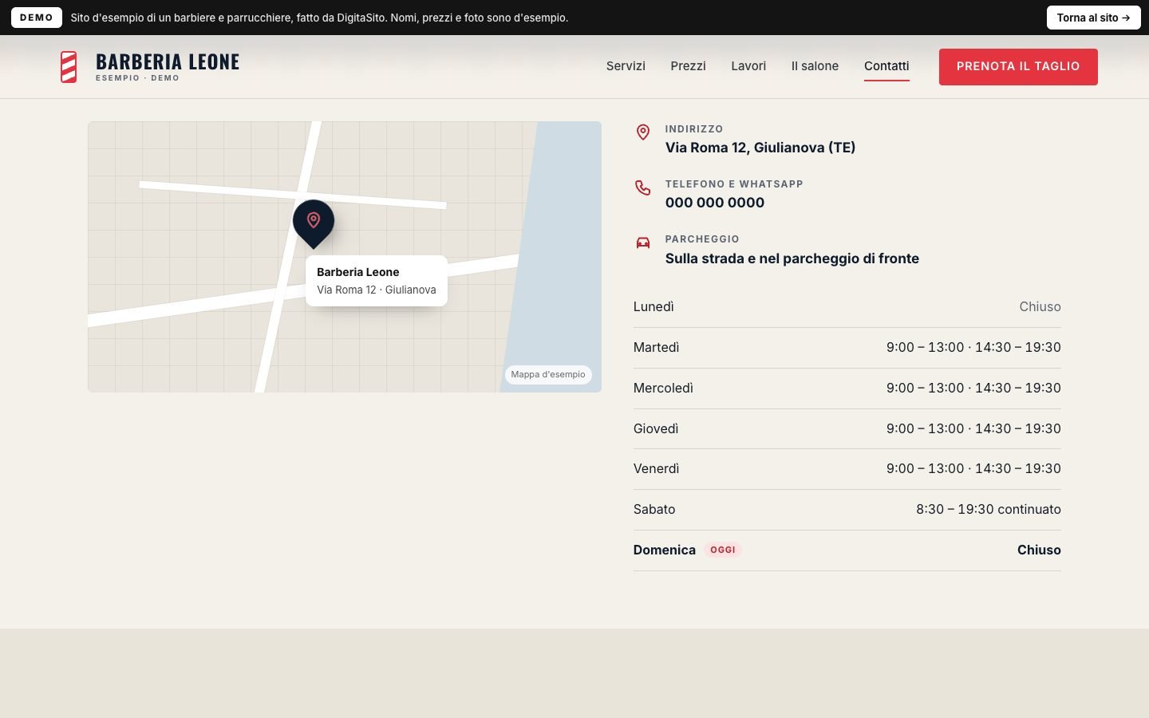Click the address location pin icon
The width and height of the screenshot is (1149, 718).
tap(643, 132)
